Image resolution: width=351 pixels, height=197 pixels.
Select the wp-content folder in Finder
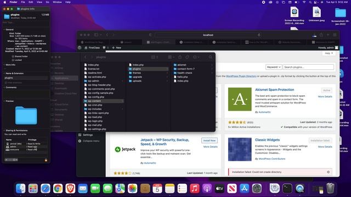pyautogui.click(x=104, y=101)
